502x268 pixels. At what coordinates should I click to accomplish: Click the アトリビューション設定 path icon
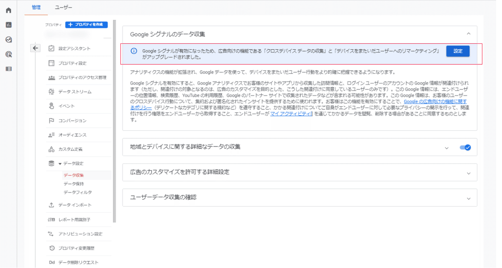[51, 234]
